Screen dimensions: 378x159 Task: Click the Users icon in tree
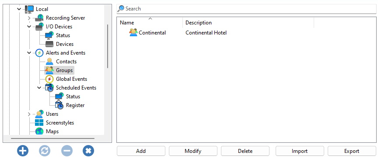point(39,114)
